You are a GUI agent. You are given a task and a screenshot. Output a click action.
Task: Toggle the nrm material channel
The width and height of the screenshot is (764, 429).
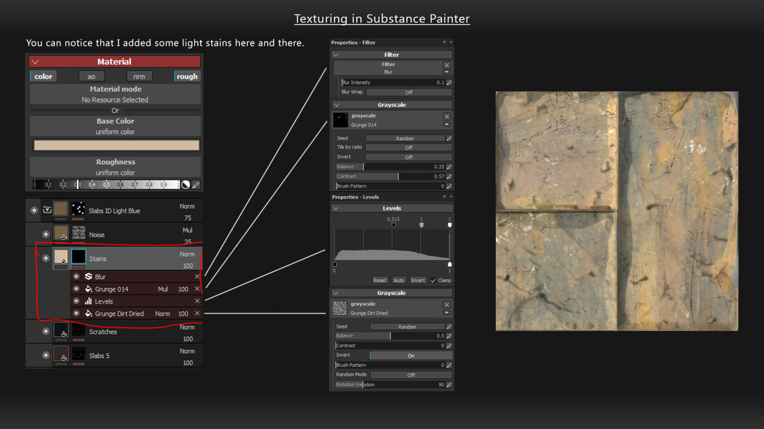click(x=139, y=76)
